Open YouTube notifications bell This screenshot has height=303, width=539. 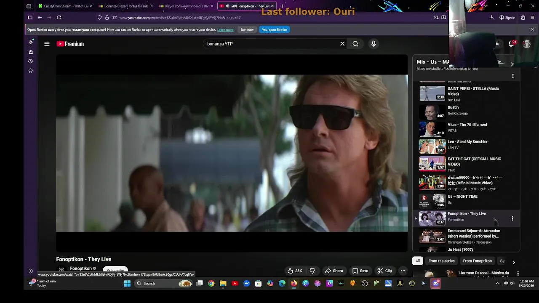[x=511, y=44]
